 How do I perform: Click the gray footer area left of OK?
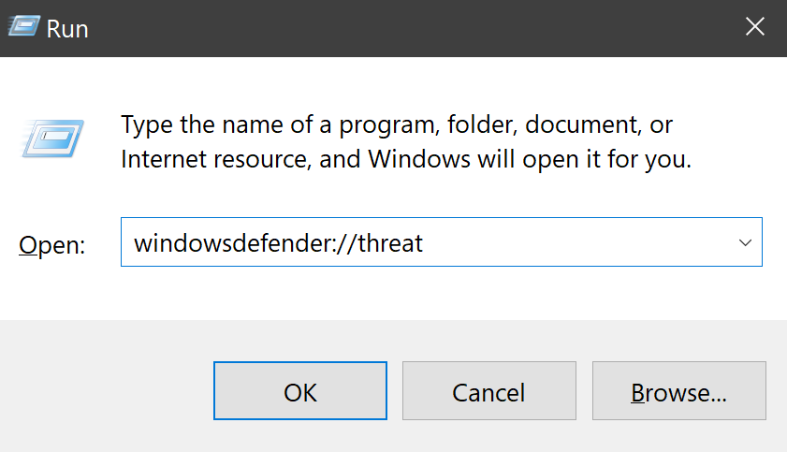pos(103,391)
